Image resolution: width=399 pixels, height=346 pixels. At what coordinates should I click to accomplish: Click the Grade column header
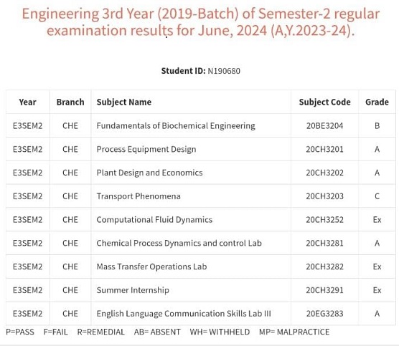(377, 102)
